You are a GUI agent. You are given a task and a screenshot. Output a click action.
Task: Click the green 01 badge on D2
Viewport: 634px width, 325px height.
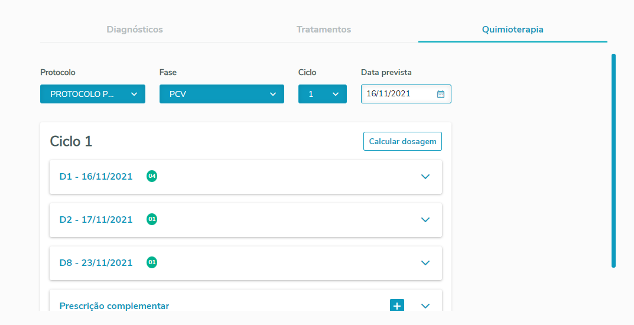(x=152, y=219)
